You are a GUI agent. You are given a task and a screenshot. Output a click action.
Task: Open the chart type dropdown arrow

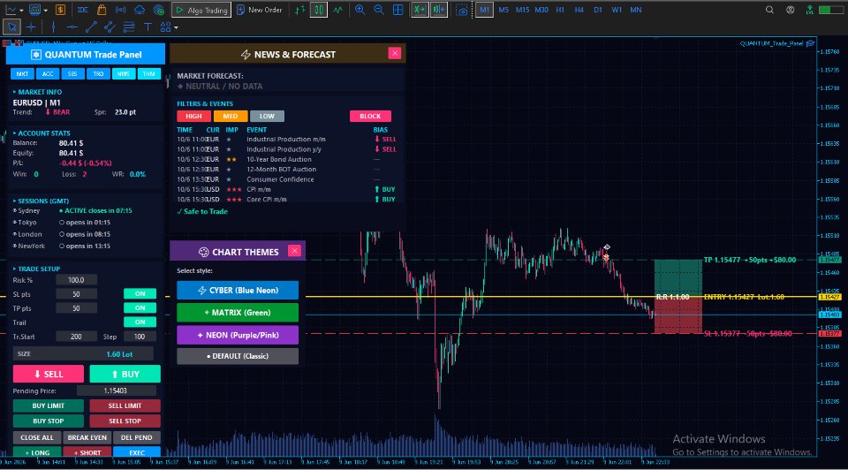tap(21, 10)
